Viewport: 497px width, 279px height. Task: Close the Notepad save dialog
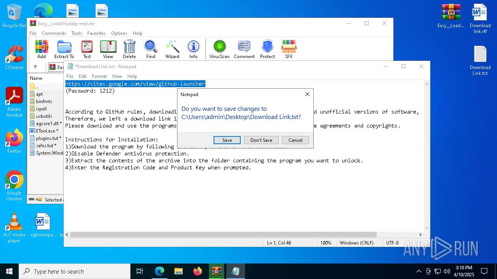308,94
